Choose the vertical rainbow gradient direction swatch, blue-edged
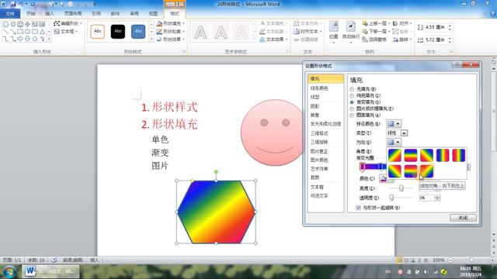This screenshot has width=497, height=279. [443, 155]
